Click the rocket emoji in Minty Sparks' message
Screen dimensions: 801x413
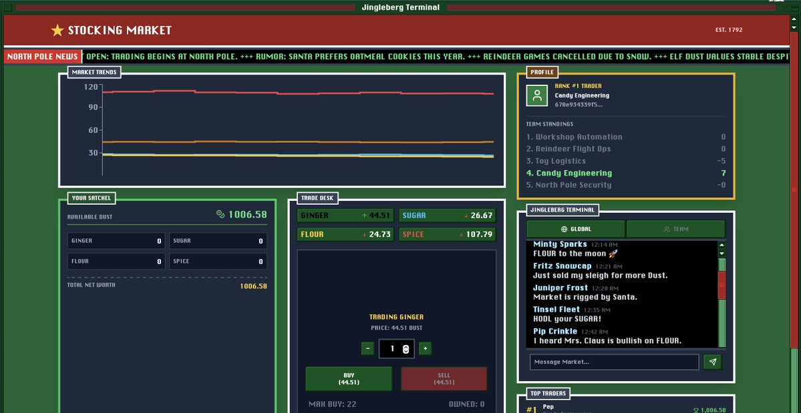click(613, 254)
